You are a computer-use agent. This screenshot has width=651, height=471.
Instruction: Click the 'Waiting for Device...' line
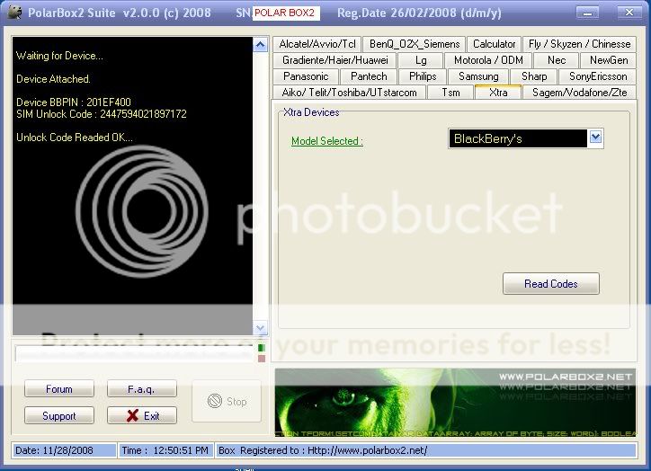point(59,56)
